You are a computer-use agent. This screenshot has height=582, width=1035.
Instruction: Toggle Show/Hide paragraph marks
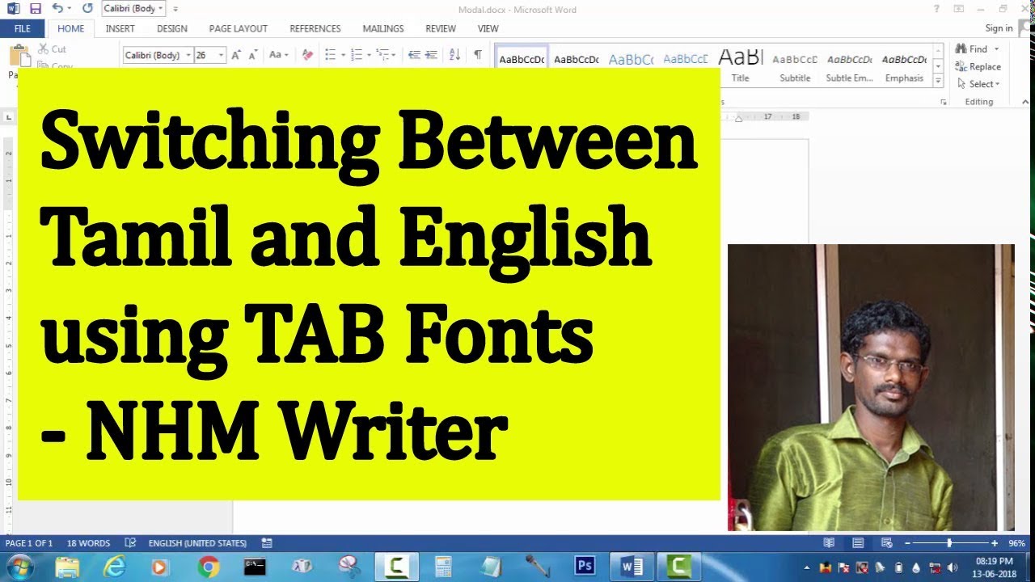coord(478,55)
